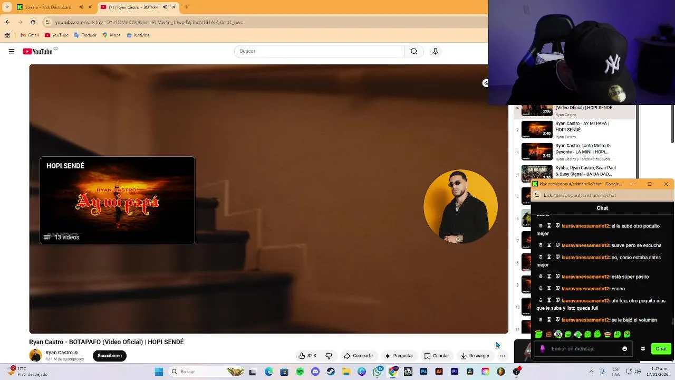Open the emoji picker in Kick chat input
Viewport: 675px width, 380px height.
(625, 349)
